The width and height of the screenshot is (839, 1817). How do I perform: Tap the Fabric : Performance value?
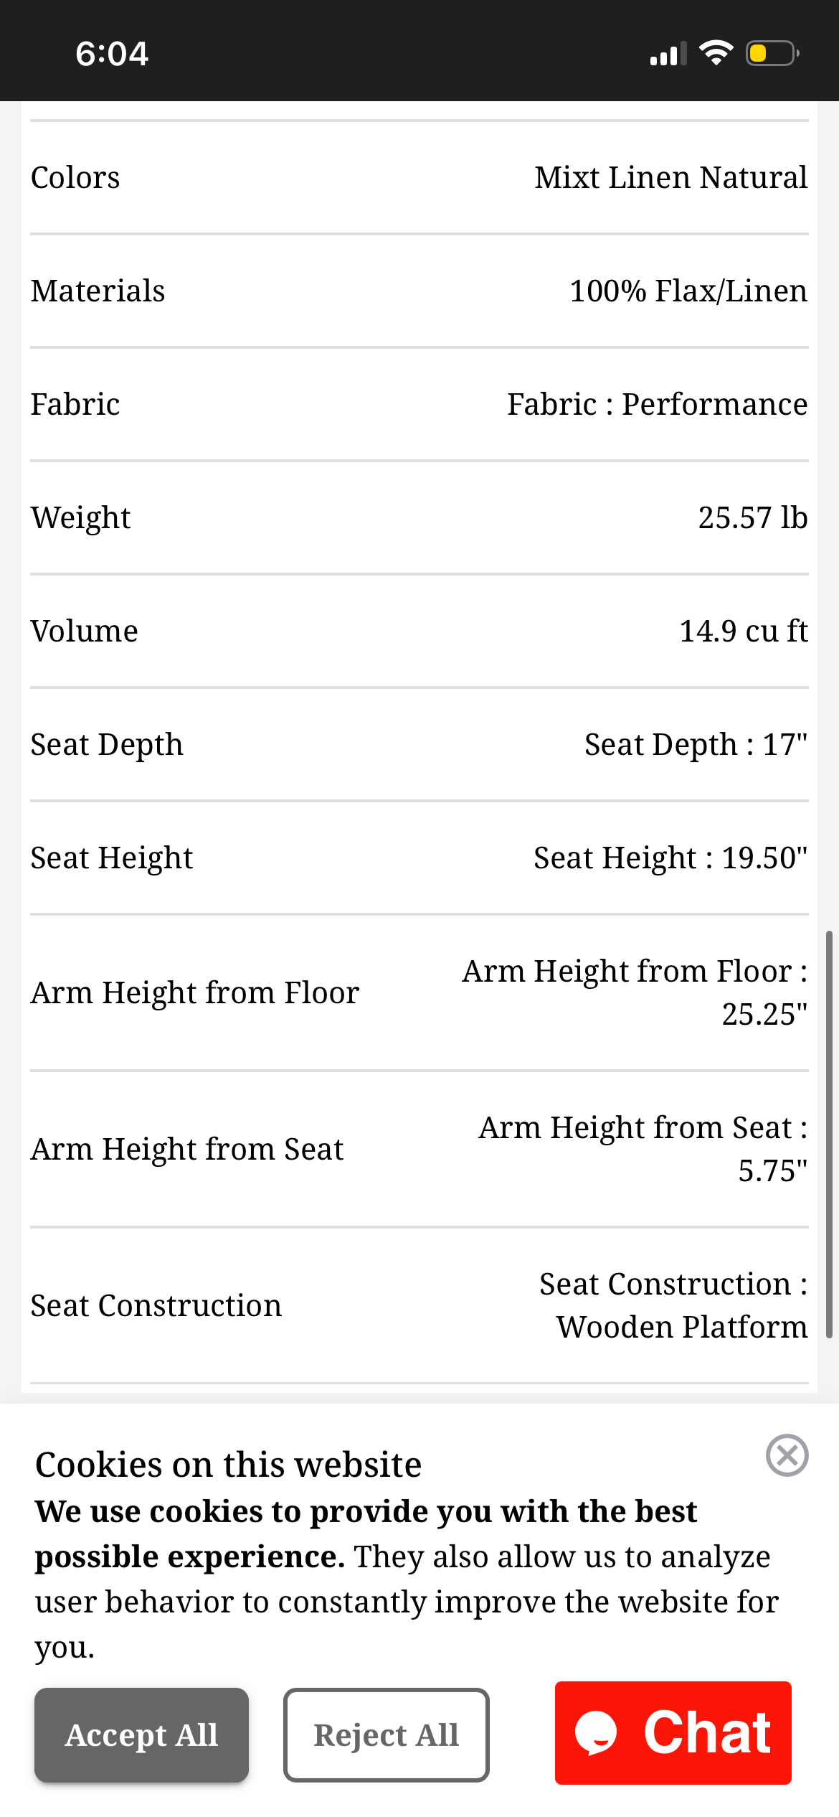657,405
